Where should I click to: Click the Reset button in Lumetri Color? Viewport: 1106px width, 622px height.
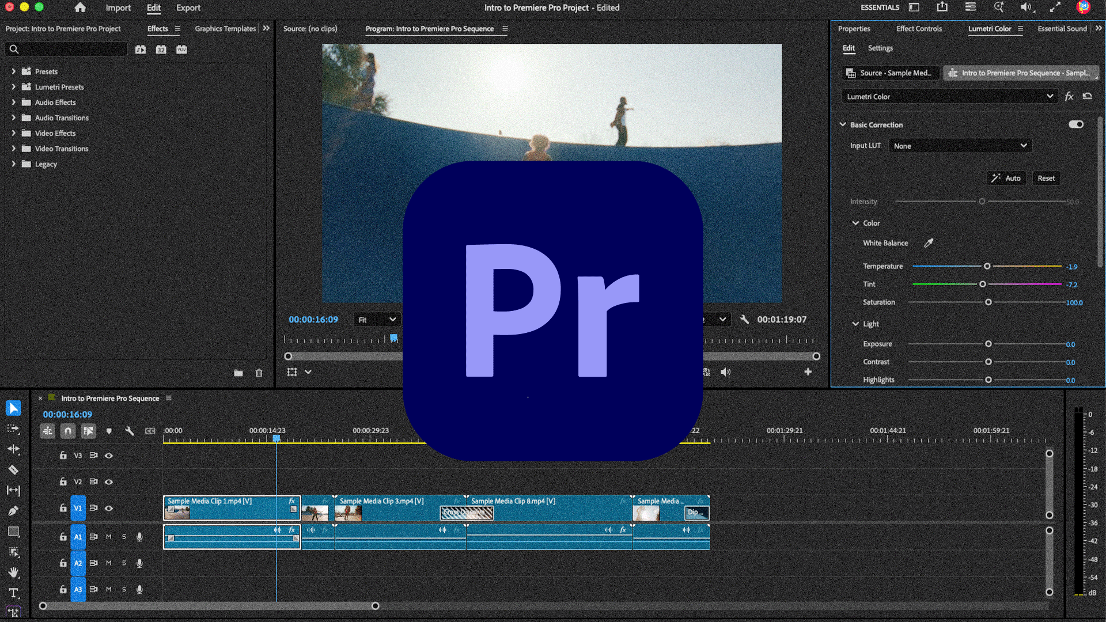pos(1046,179)
